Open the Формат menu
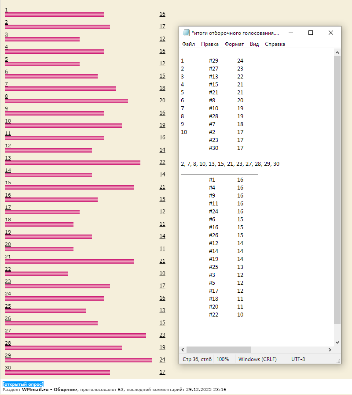The height and width of the screenshot is (395, 352). pyautogui.click(x=234, y=44)
